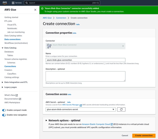Expand the Legacy pages section
Image resolution: width=158 pixels, height=139 pixels.
tap(3, 87)
